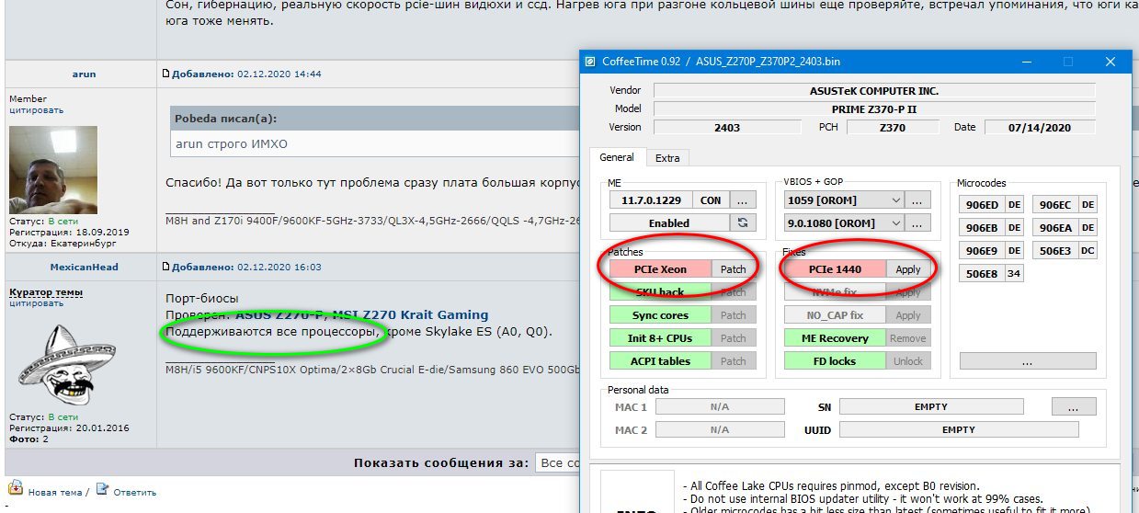Click the post icon next to 14:44 date
The height and width of the screenshot is (513, 1139).
pos(166,74)
